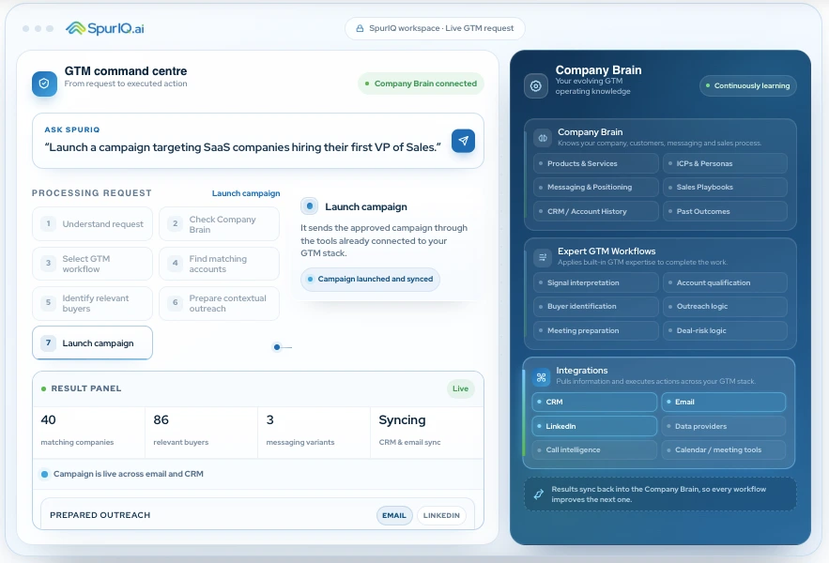
Task: Click the Buyer identification chip
Action: coord(596,306)
